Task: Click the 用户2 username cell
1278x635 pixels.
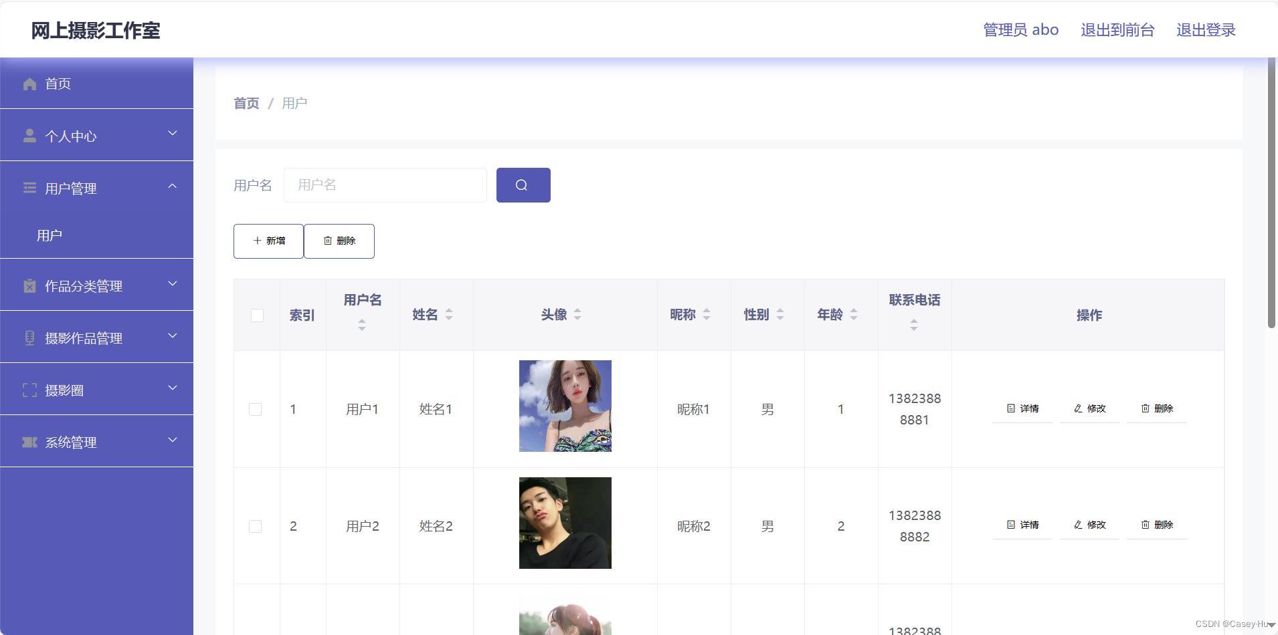Action: point(363,526)
